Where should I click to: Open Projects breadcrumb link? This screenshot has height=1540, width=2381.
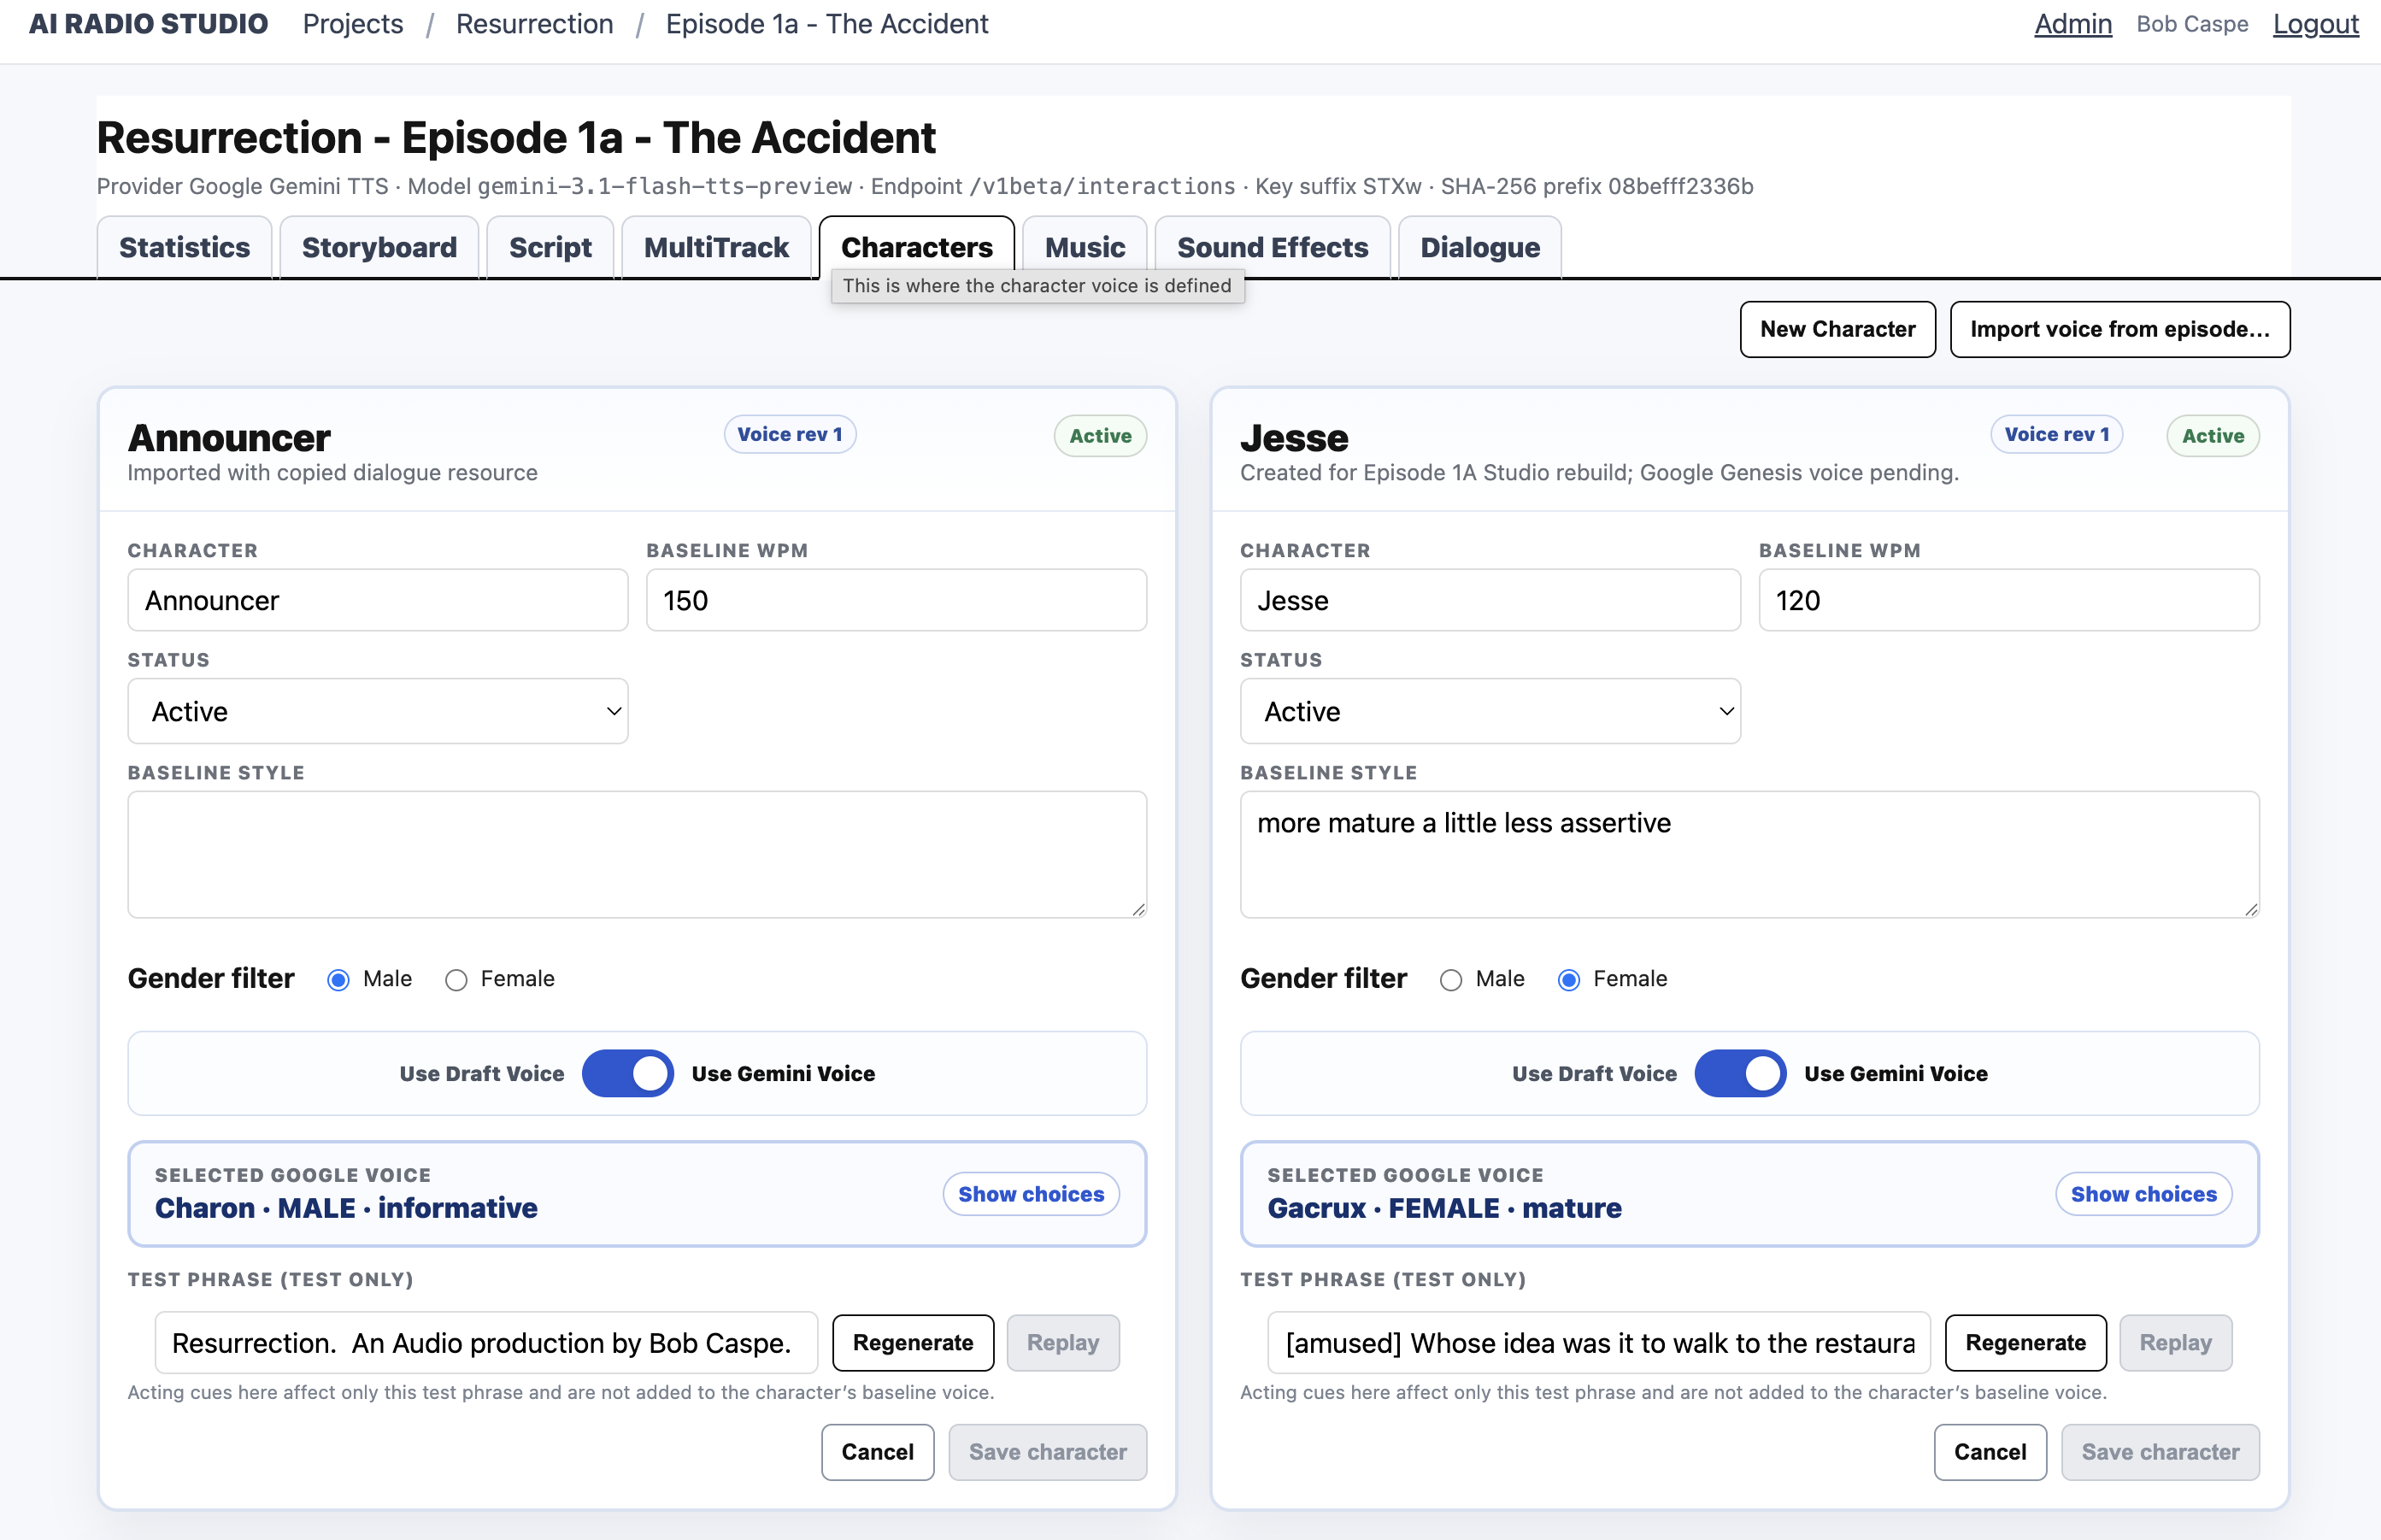353,24
